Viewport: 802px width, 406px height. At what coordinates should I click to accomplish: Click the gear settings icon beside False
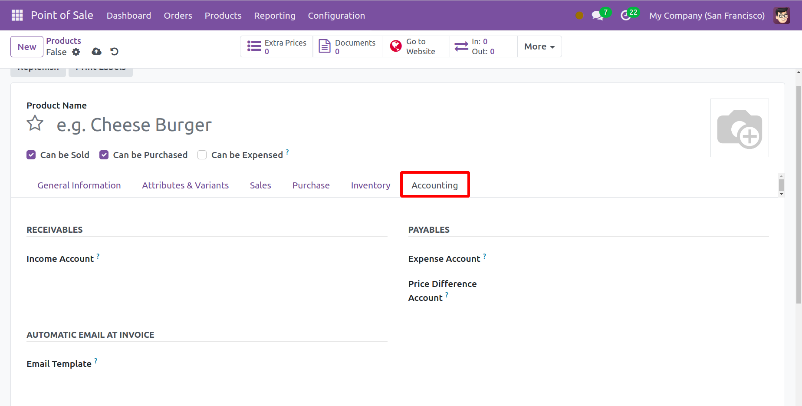(x=76, y=52)
